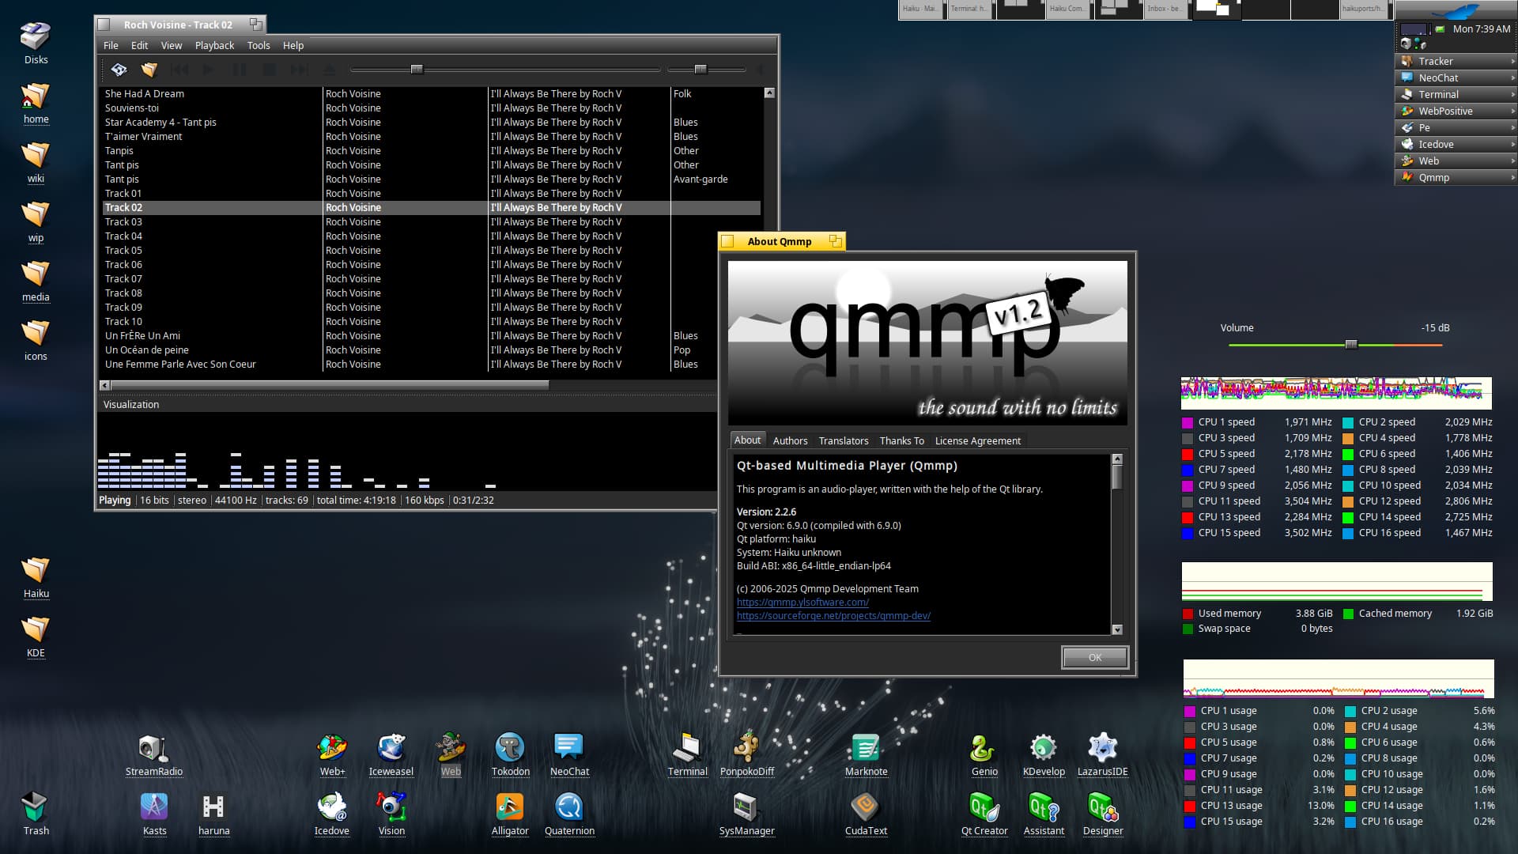Click the add file icon in Qmmp toolbar
The width and height of the screenshot is (1518, 854).
(x=119, y=70)
